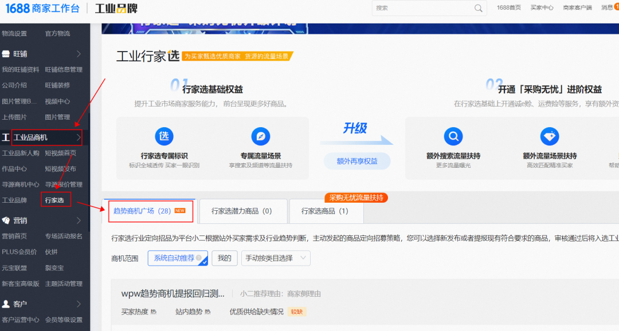Click the 旺铺 store icon in sidebar
The width and height of the screenshot is (619, 331).
point(6,54)
